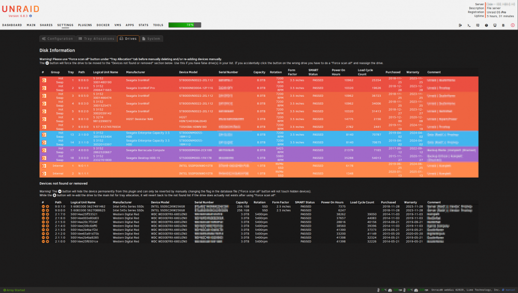Click the 78% progress bar in the header
Image resolution: width=518 pixels, height=293 pixels.
click(185, 25)
